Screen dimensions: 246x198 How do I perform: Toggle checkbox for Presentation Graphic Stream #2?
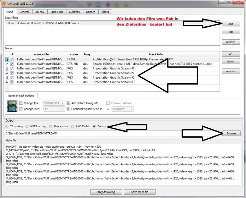click(12, 78)
